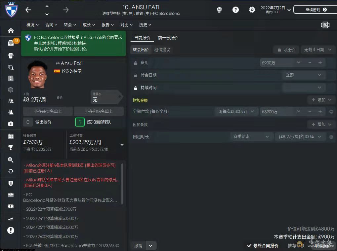
Task: Open the 历史 menu
Action: pos(145,25)
